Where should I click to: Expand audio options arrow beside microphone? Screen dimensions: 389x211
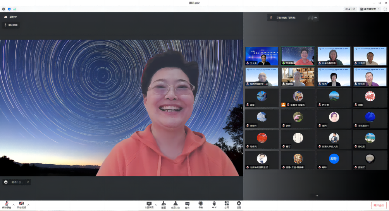pos(14,204)
